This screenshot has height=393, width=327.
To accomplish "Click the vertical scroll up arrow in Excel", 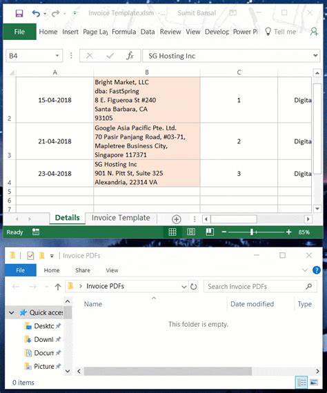I will tap(317, 73).
